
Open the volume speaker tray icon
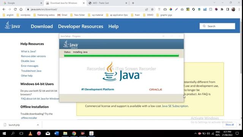coord(208,134)
